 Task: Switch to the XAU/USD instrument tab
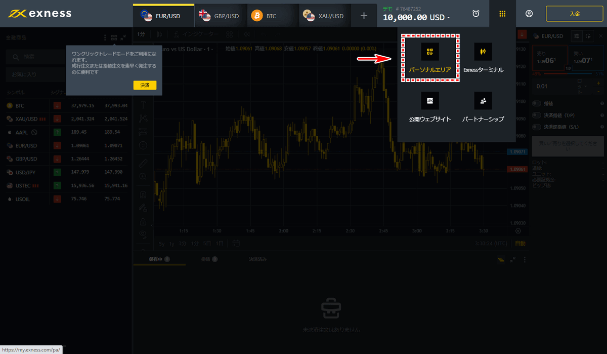point(324,16)
